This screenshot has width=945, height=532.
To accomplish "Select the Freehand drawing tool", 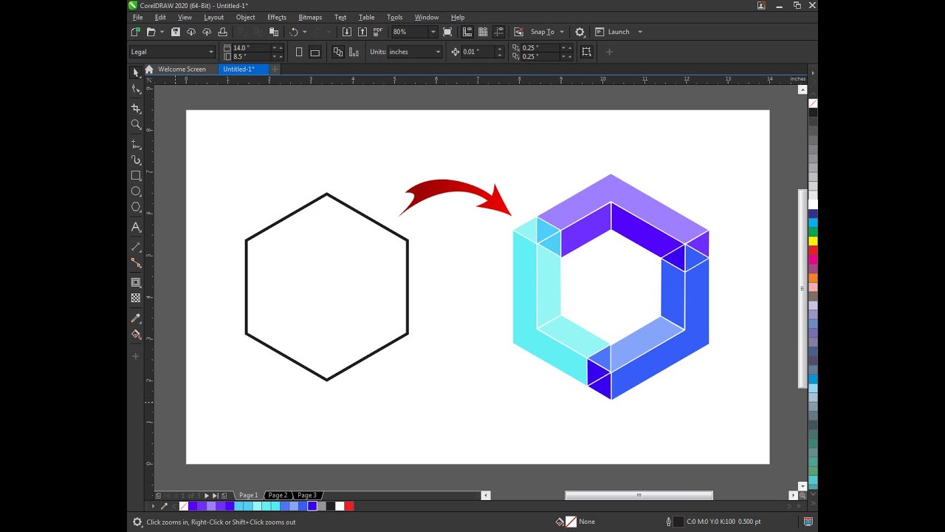I will point(136,144).
